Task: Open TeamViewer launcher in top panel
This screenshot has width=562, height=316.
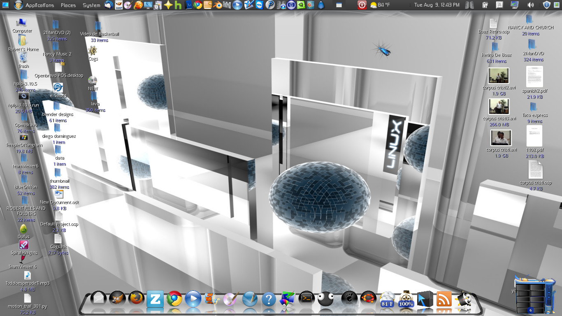Action: pyautogui.click(x=260, y=5)
